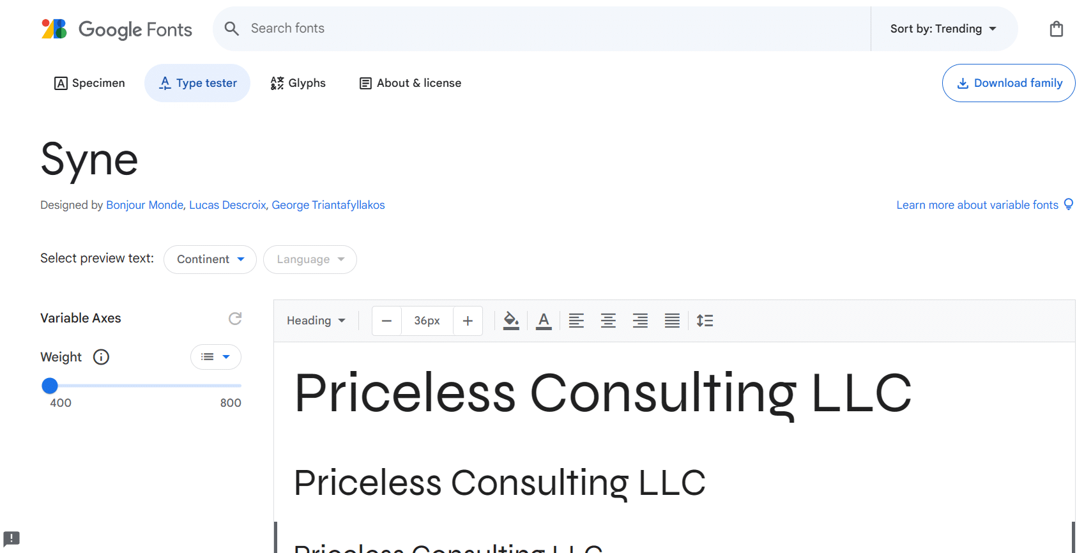This screenshot has height=553, width=1084.
Task: Center align the preview text
Action: (x=608, y=321)
